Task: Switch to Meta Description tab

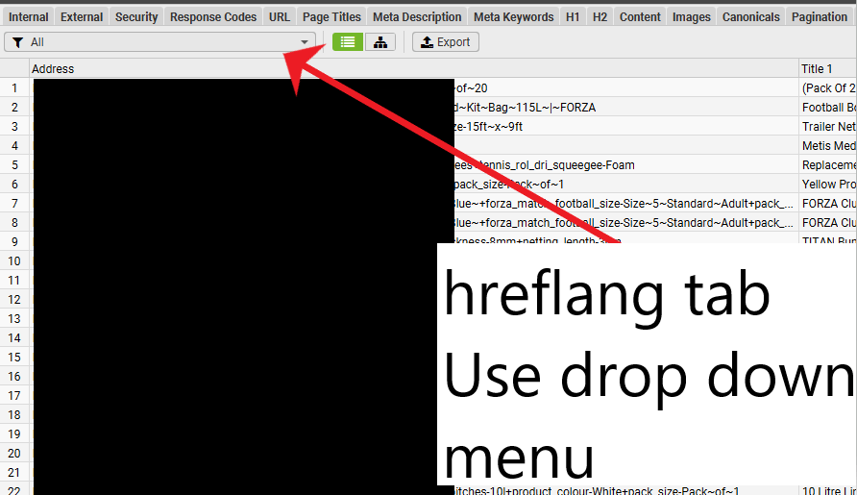Action: pyautogui.click(x=417, y=17)
